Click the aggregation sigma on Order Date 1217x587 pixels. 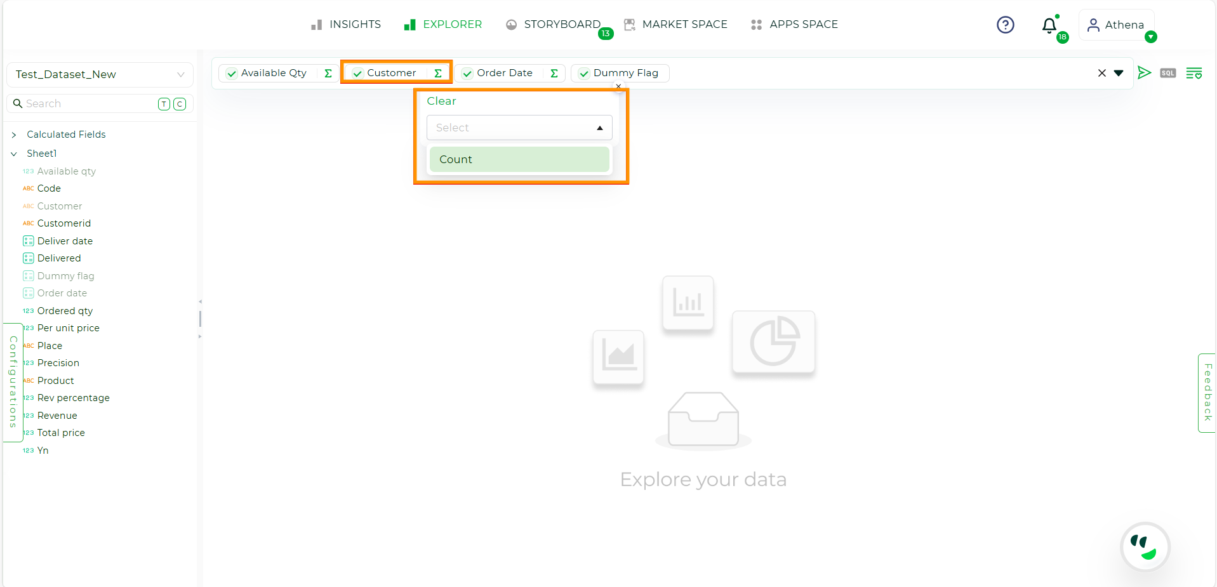554,73
